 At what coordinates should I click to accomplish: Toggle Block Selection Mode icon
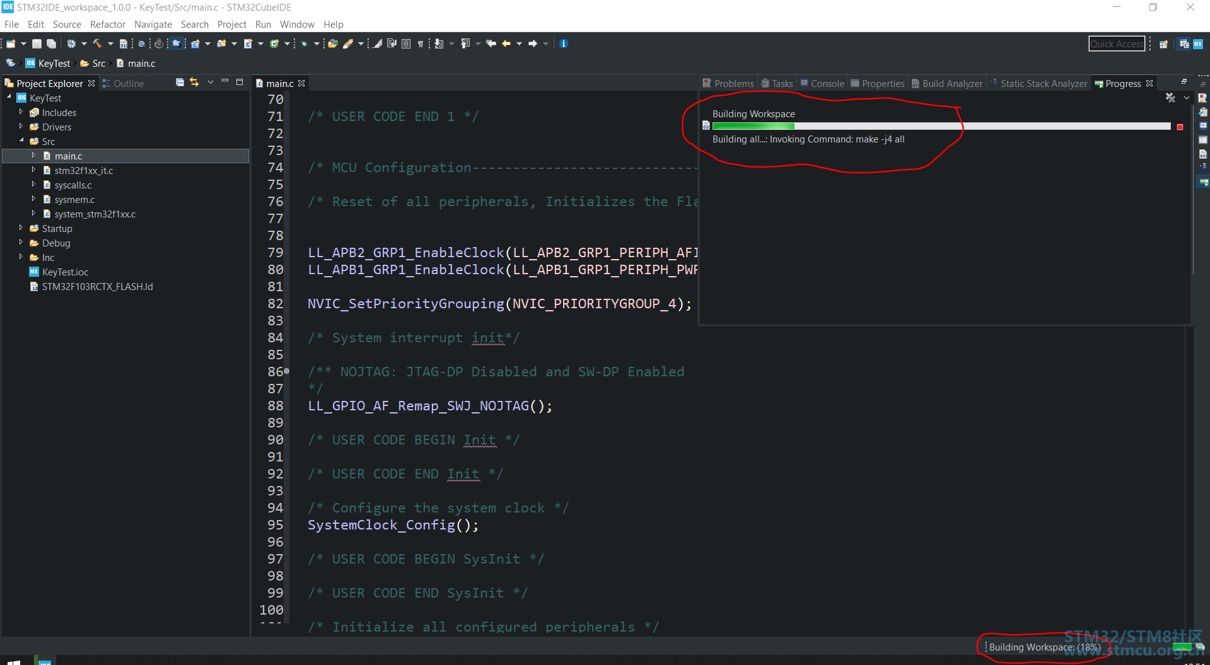click(x=406, y=43)
